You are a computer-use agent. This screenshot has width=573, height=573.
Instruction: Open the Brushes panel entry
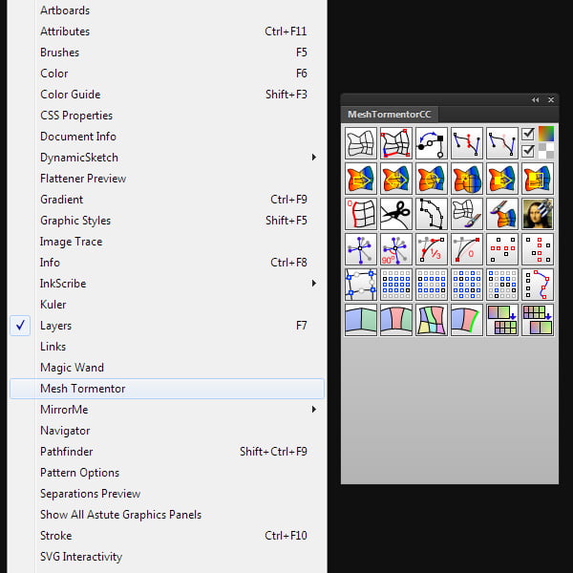[167, 53]
